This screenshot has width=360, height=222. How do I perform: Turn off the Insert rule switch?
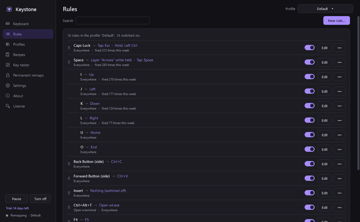click(310, 193)
